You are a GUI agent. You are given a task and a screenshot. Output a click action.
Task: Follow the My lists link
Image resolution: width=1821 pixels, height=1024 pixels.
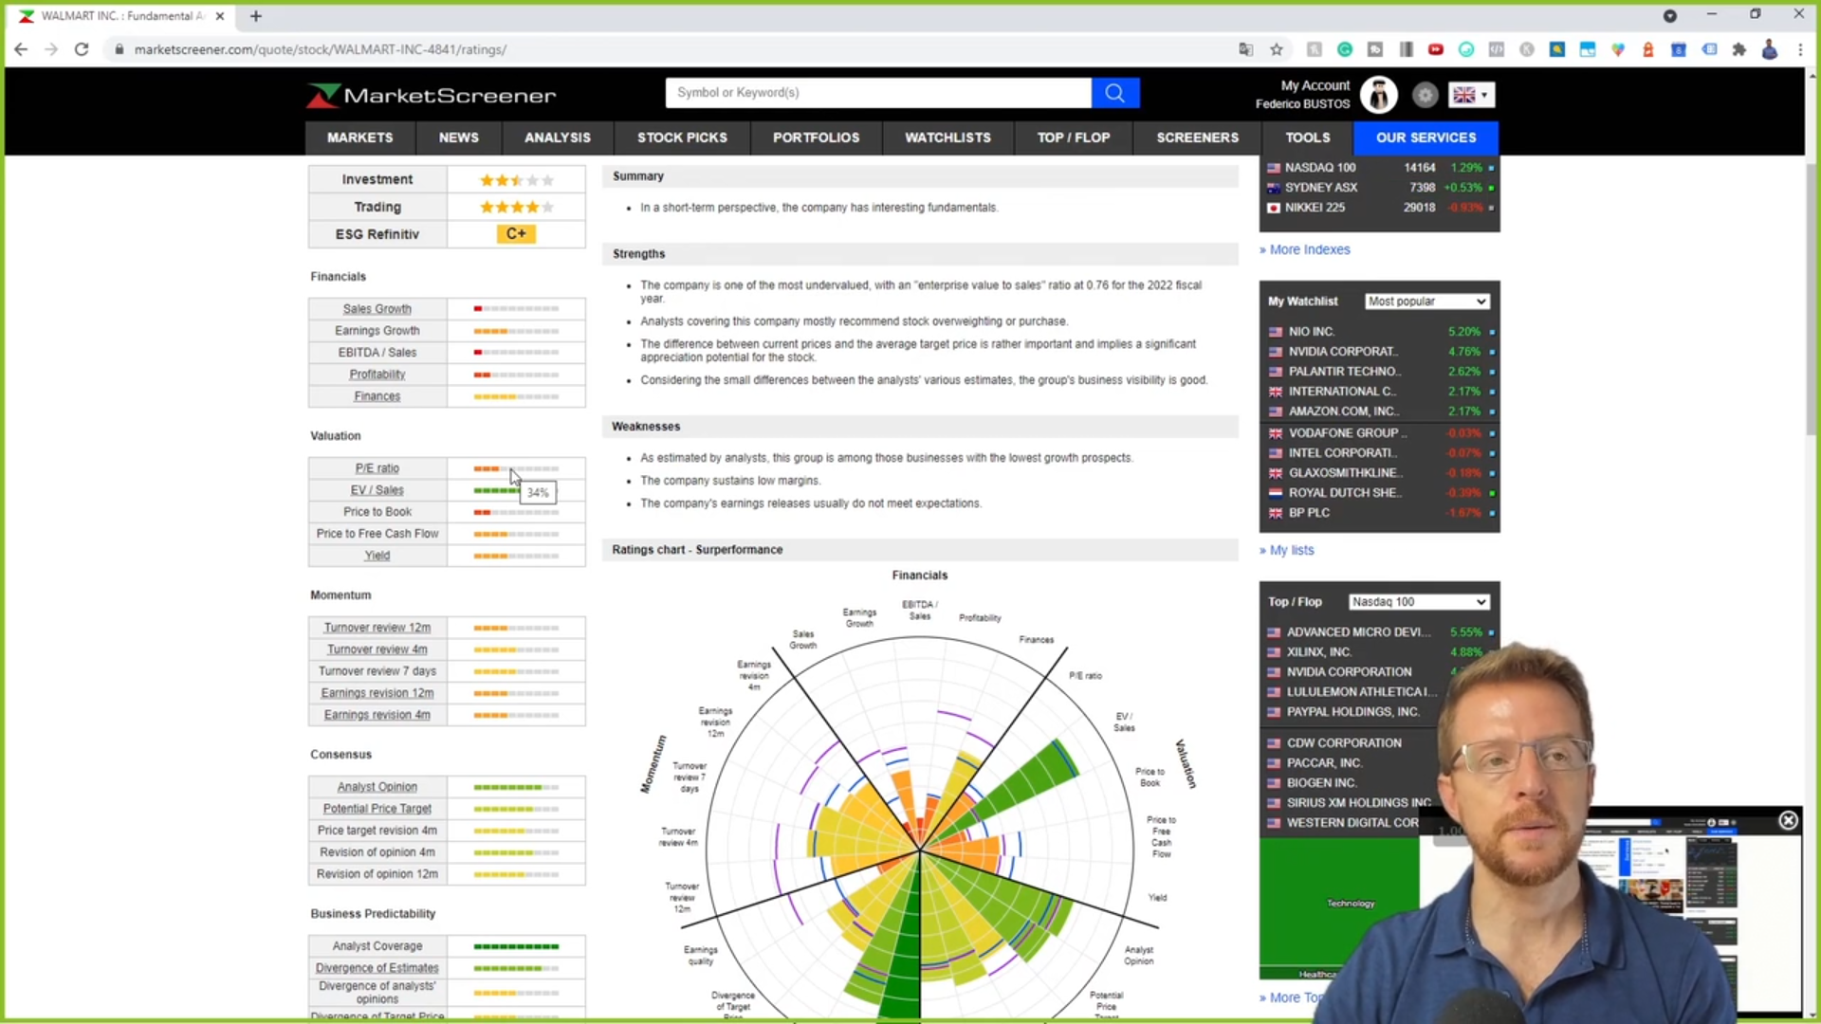(1292, 550)
